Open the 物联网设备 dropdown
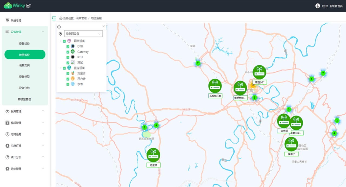Screen dimensions: 346x187 coord(84,34)
